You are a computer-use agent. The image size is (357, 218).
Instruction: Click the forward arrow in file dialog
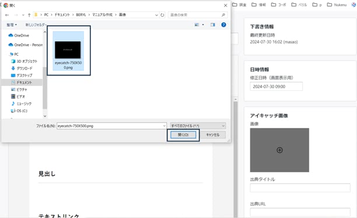point(16,15)
